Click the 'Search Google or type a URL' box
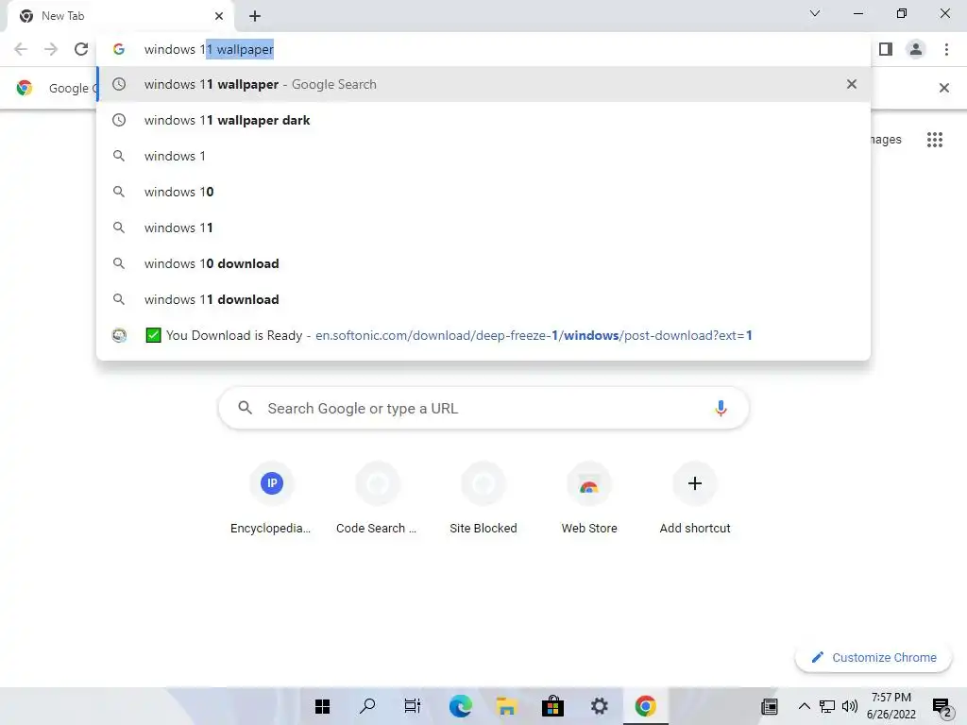The height and width of the screenshot is (725, 967). (x=483, y=408)
